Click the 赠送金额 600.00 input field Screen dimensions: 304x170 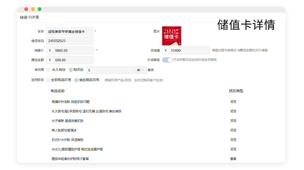pyautogui.click(x=73, y=60)
